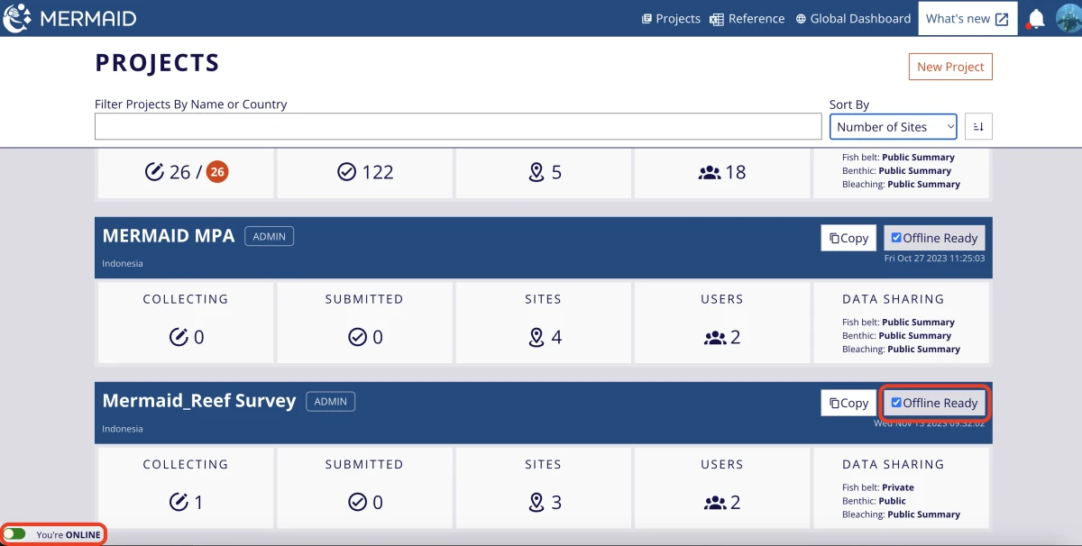Image resolution: width=1082 pixels, height=546 pixels.
Task: Click the MERMAID logo in the header
Action: pyautogui.click(x=70, y=18)
